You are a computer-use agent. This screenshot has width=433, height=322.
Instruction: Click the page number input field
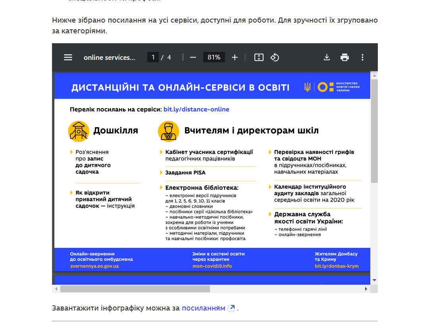point(153,57)
